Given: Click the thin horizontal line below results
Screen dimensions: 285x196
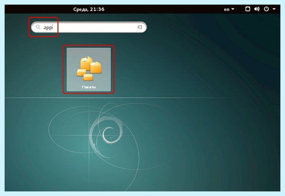Looking at the screenshot, I should tap(116, 98).
